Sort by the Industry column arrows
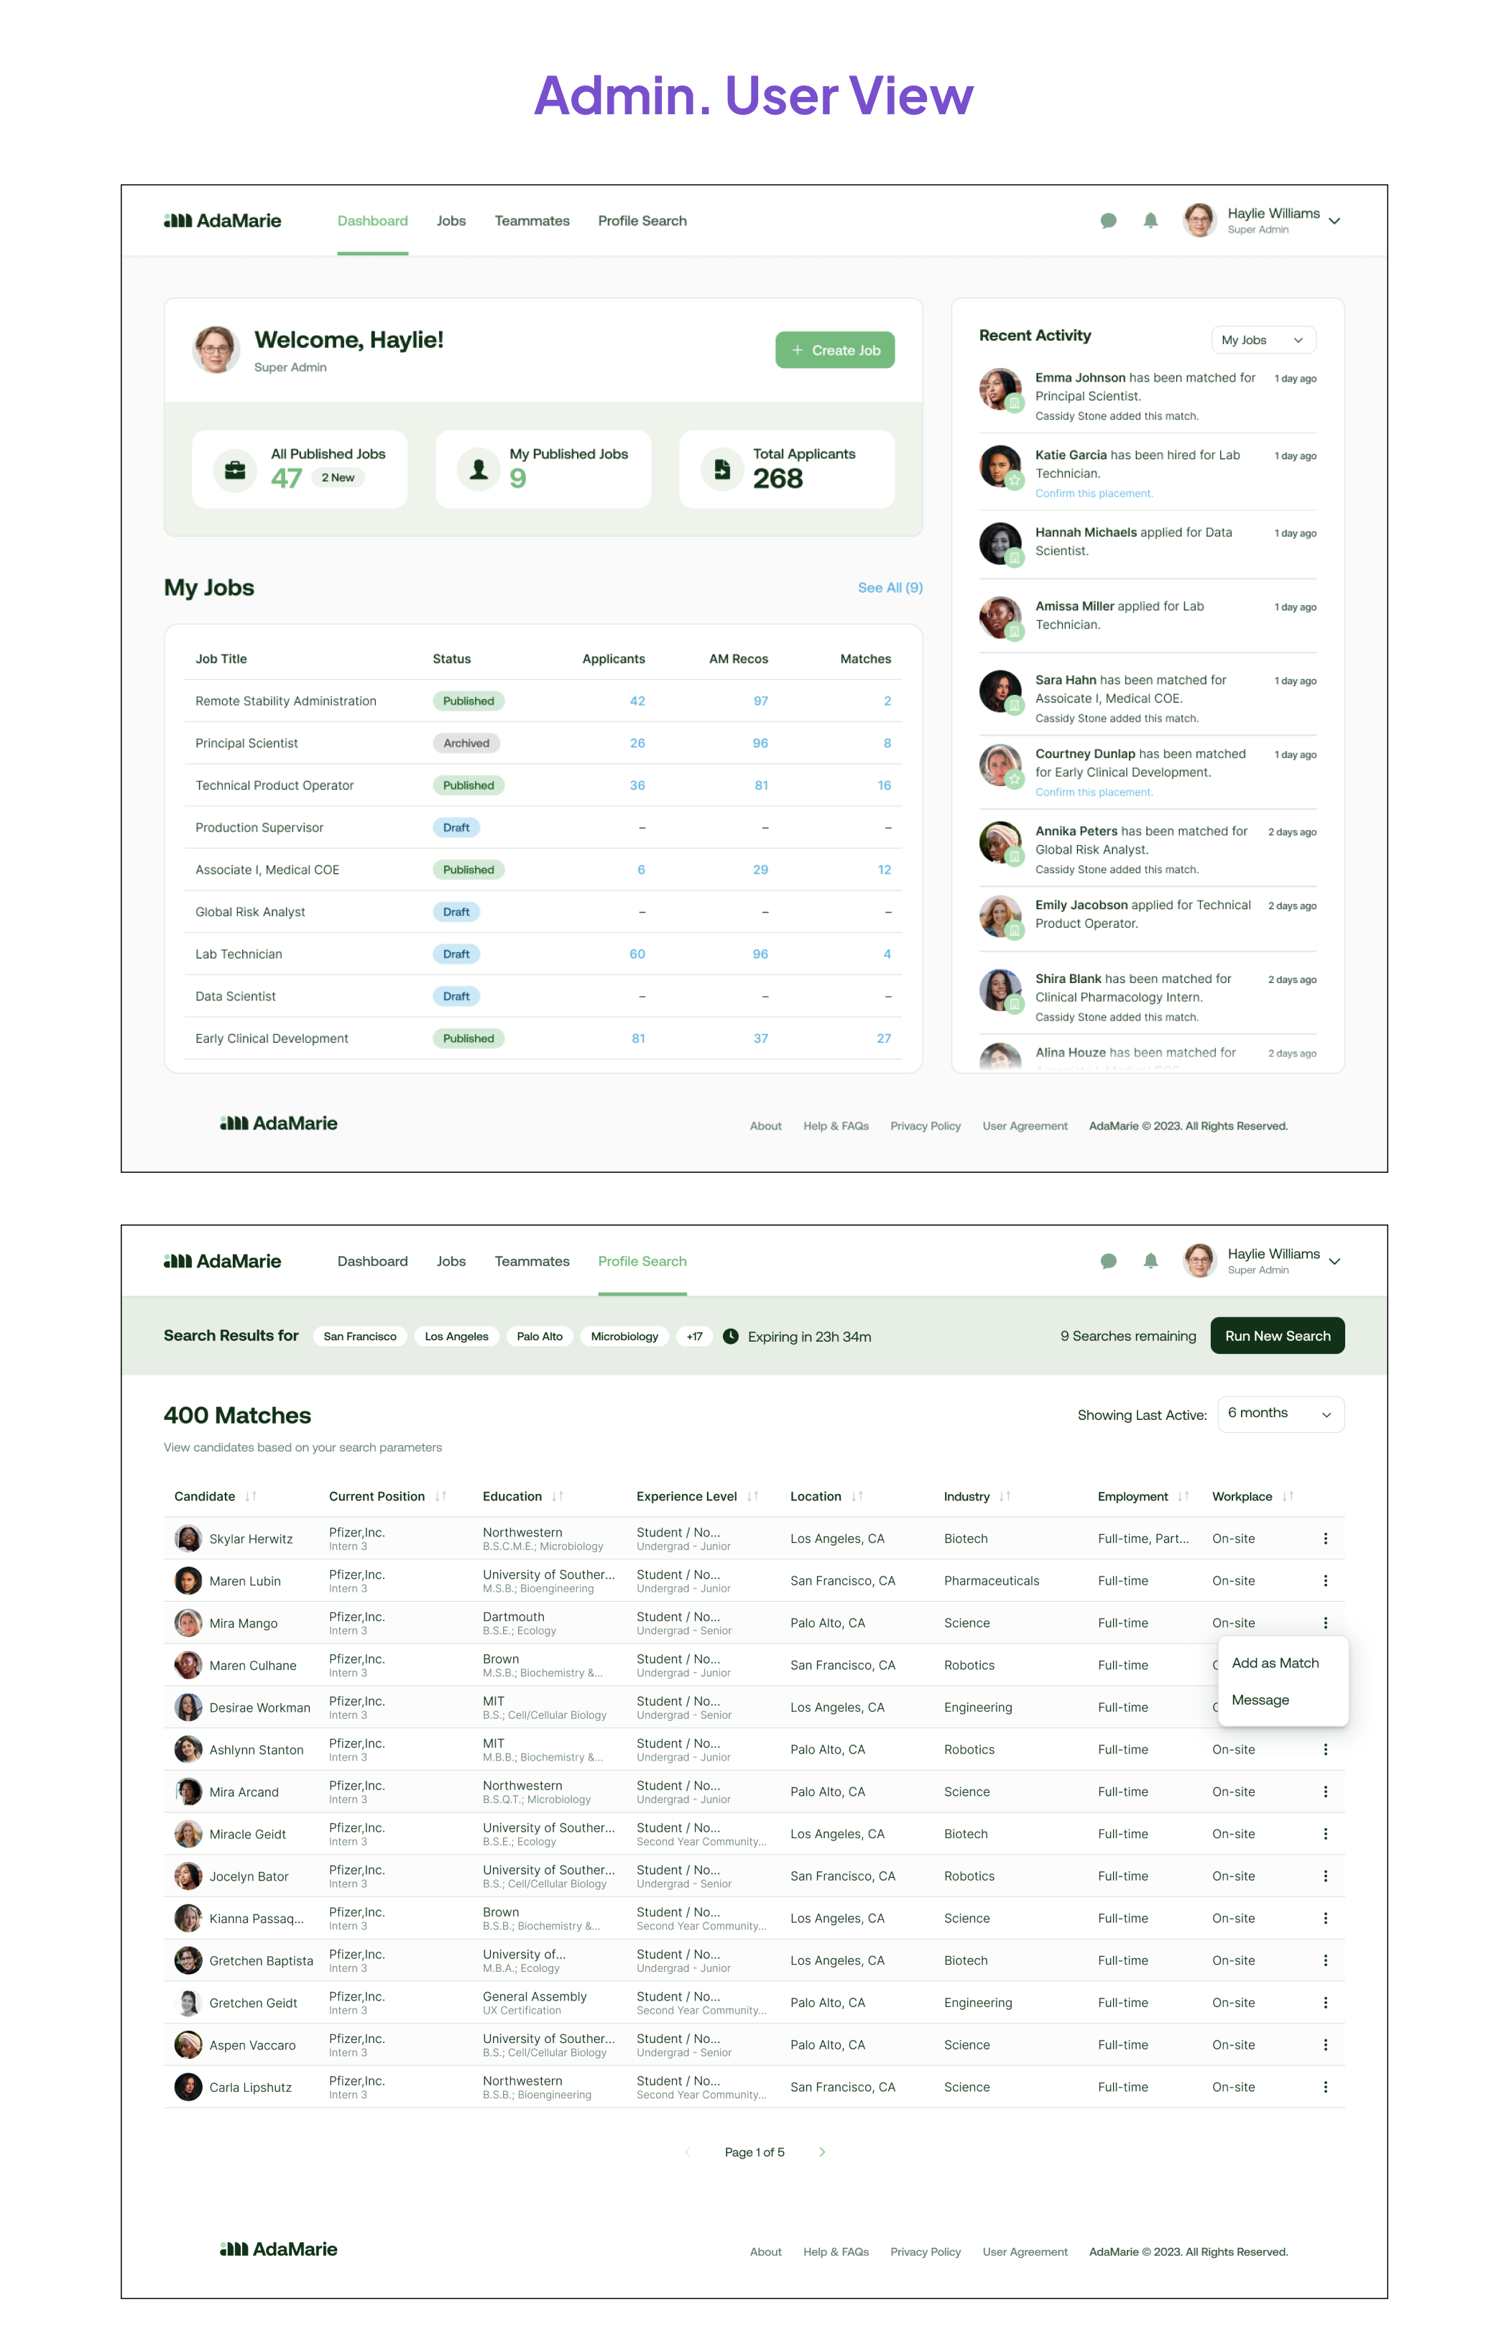 coord(1005,1496)
